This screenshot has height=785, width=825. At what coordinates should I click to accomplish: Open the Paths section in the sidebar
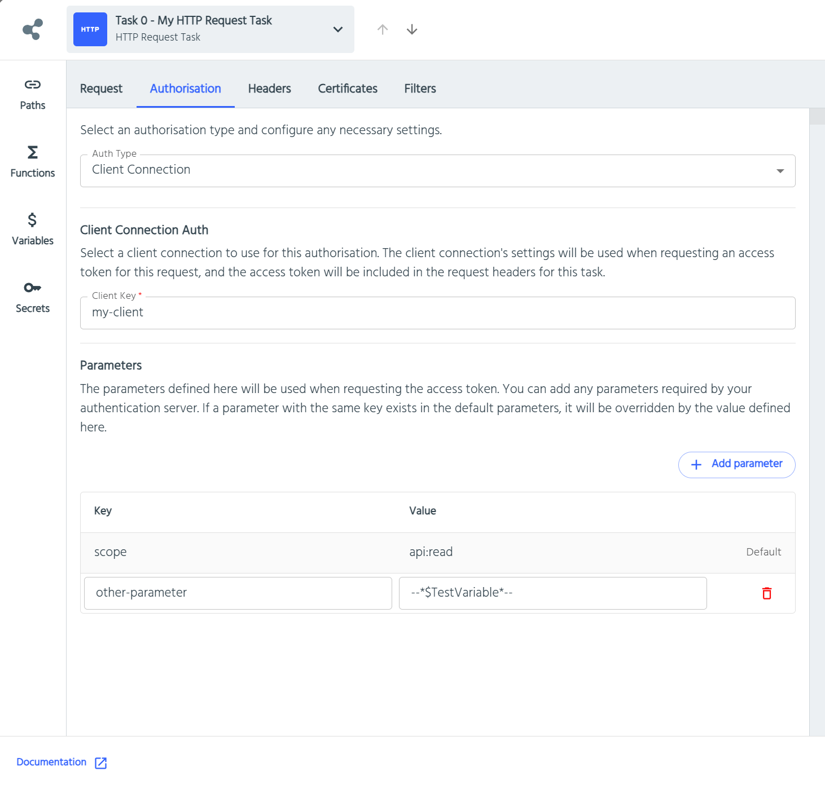click(32, 93)
